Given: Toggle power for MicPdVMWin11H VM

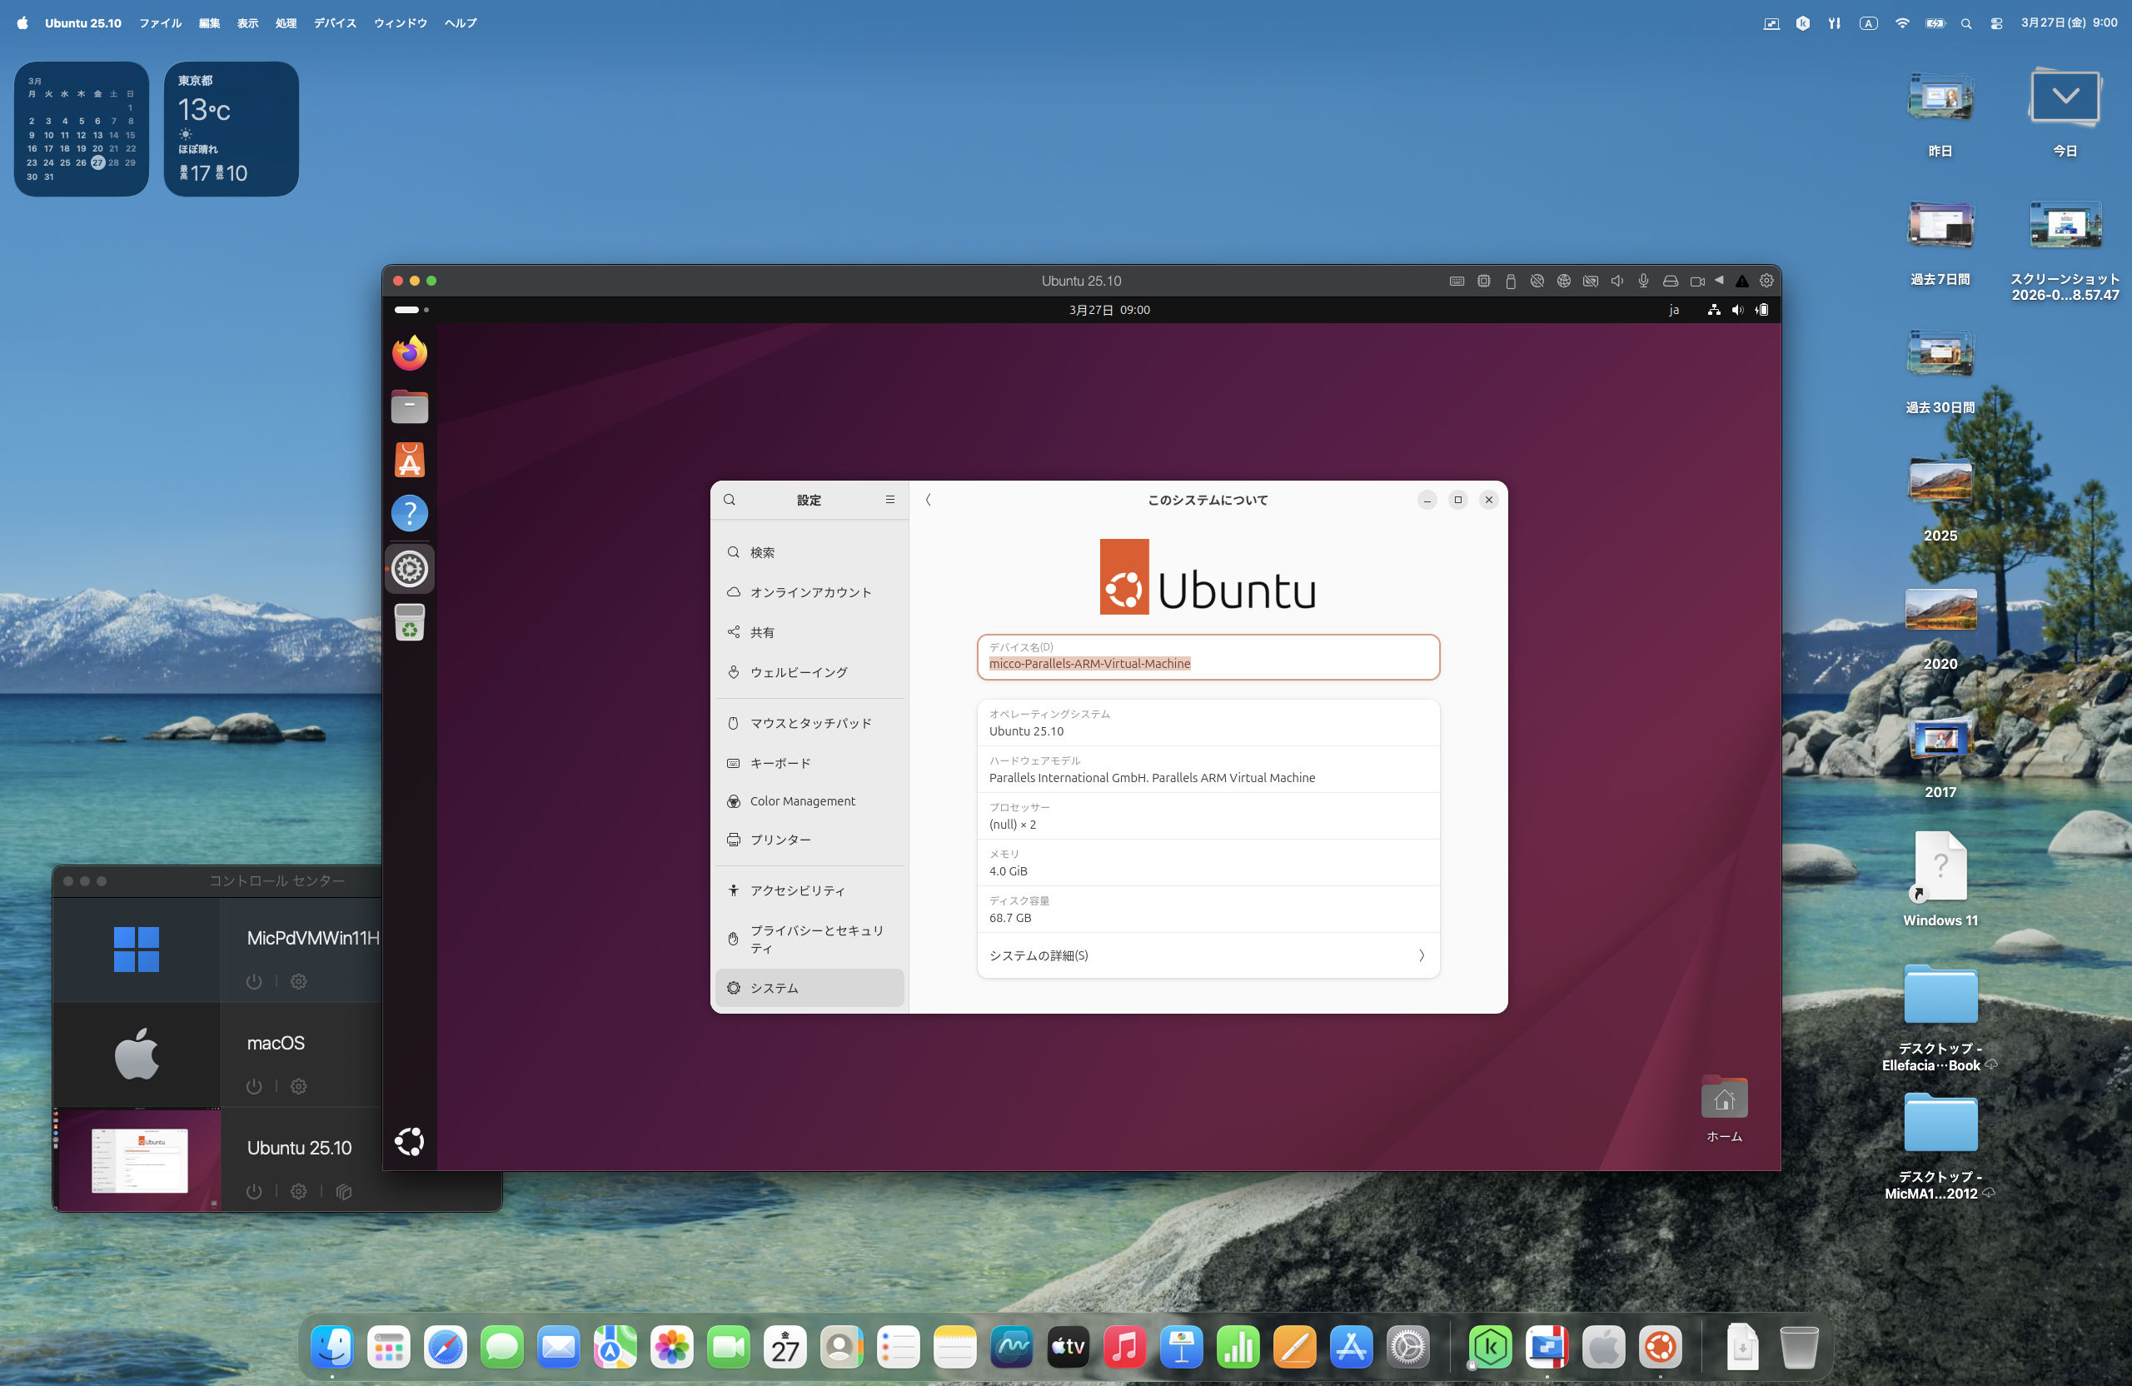Looking at the screenshot, I should (x=254, y=982).
